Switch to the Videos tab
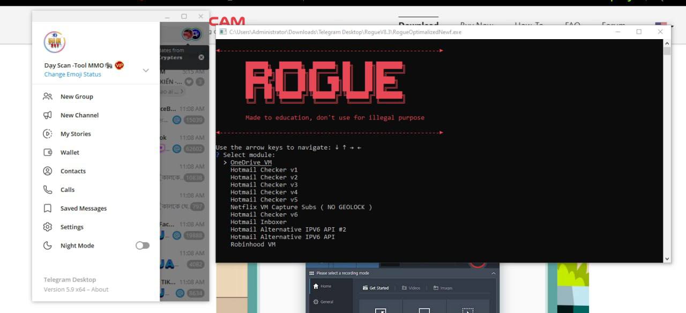The image size is (686, 313). click(x=411, y=288)
